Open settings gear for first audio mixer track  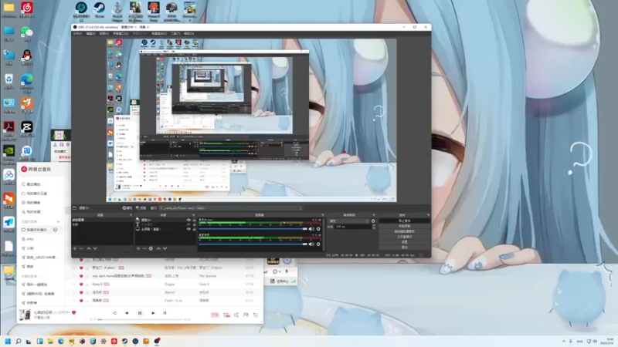[x=318, y=228]
